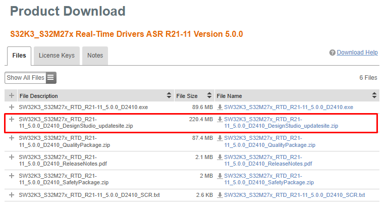Expand all rows with the header plus icon
387x208 pixels.
tap(12, 95)
